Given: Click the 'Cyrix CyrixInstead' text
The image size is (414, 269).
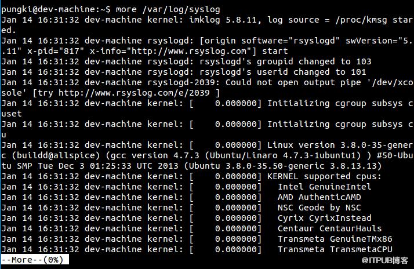Looking at the screenshot, I should click(x=325, y=218).
